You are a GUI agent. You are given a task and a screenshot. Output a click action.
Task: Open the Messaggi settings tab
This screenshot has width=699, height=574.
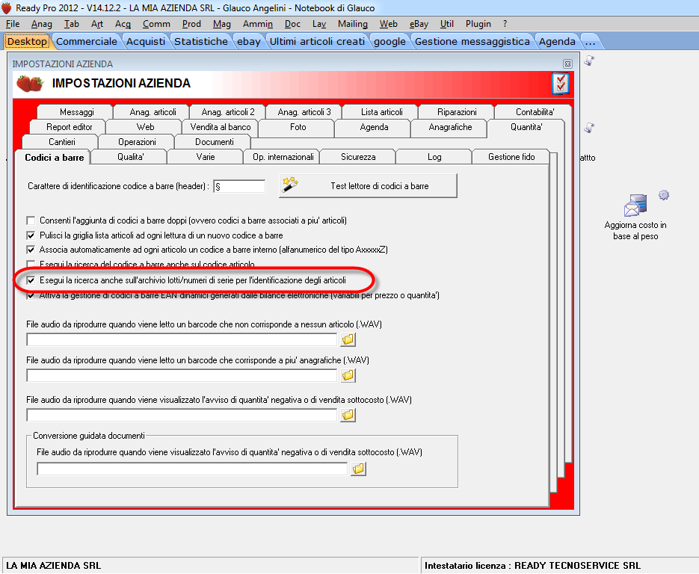click(x=76, y=112)
